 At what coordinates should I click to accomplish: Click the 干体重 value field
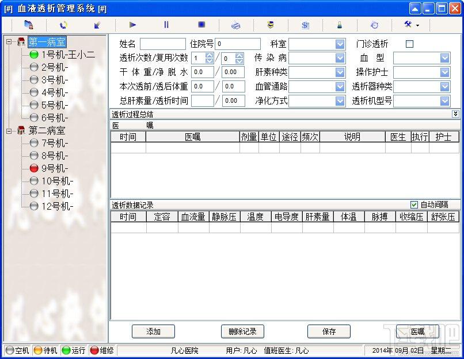pyautogui.click(x=203, y=72)
